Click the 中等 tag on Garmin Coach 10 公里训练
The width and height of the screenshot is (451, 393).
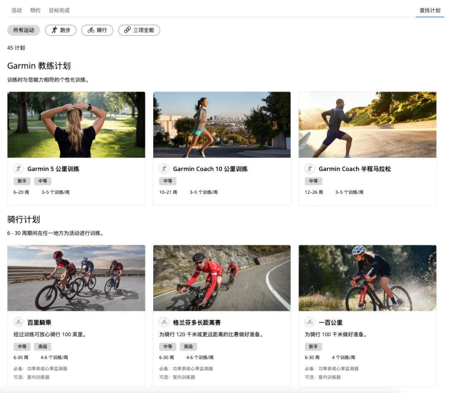(x=168, y=181)
